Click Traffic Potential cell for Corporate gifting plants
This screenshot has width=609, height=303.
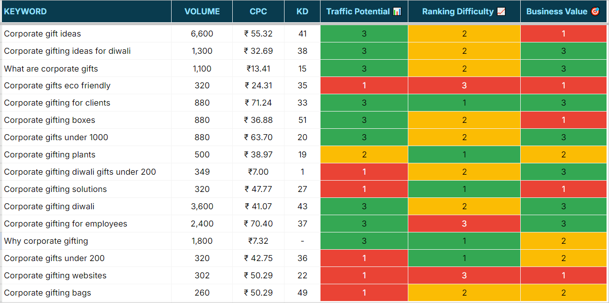coord(364,154)
